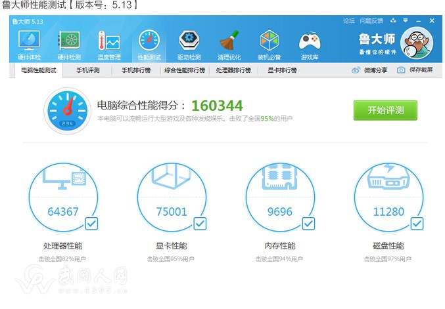
Task: Close the 鲁大师 window
Action: click(x=432, y=21)
